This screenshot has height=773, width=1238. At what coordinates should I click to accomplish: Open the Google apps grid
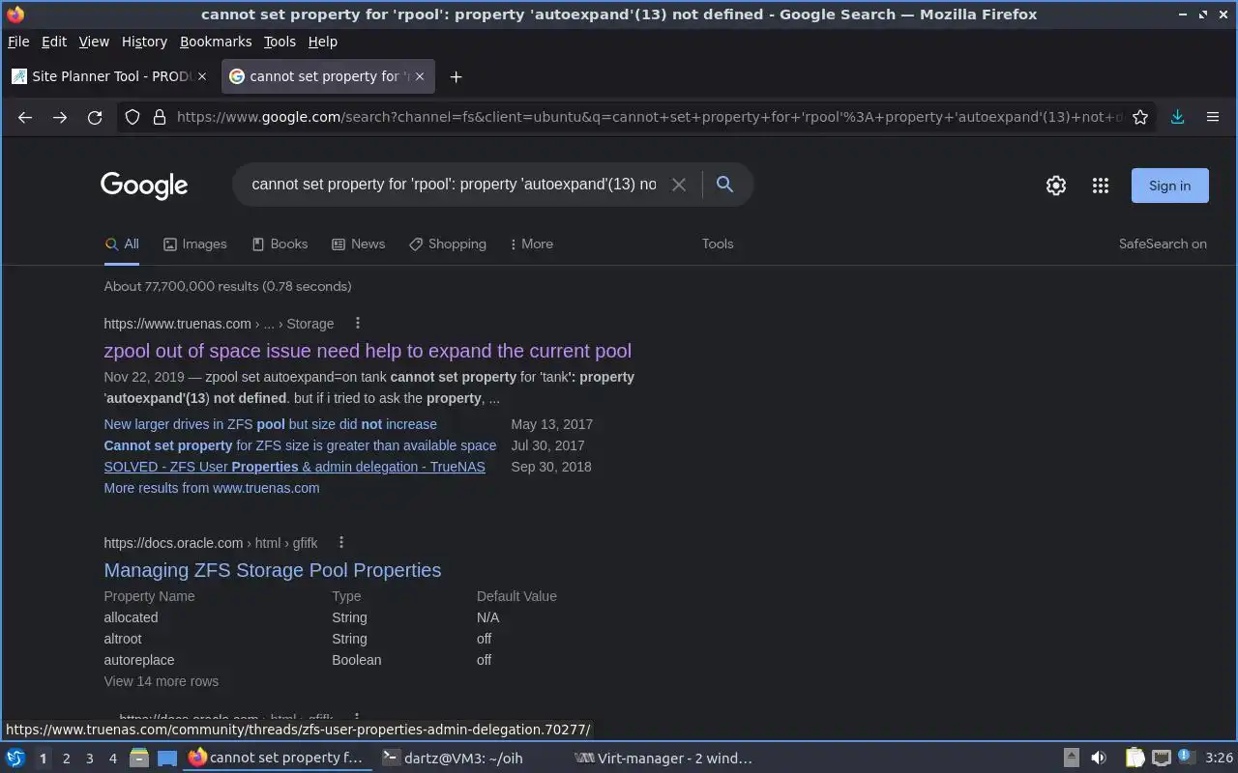pos(1100,186)
